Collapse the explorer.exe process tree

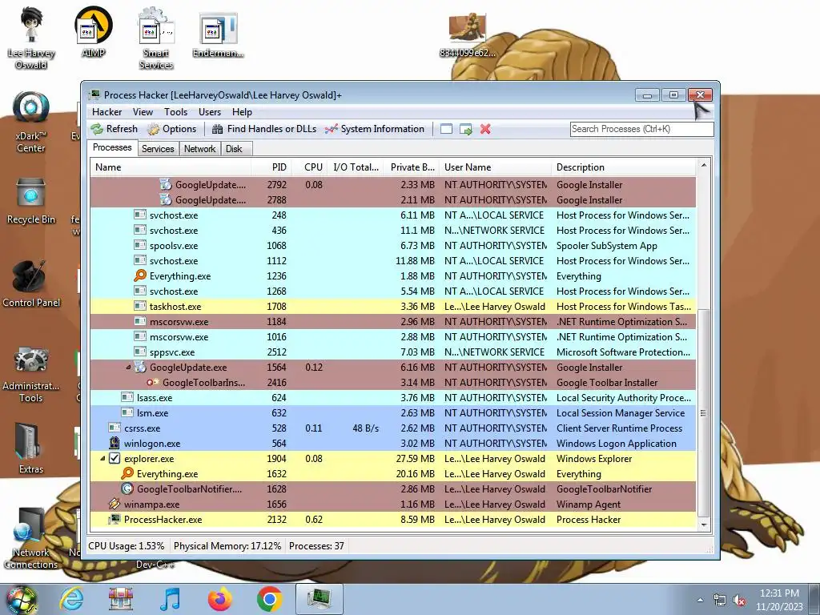tap(102, 459)
